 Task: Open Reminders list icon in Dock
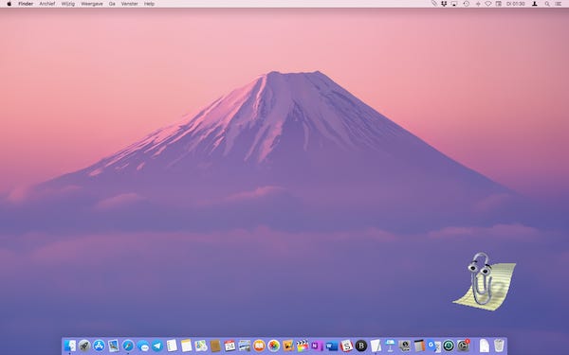coord(172,346)
